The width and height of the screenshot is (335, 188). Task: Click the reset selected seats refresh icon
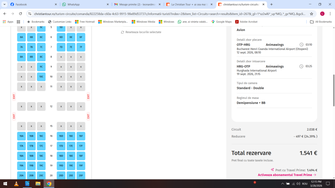[122, 32]
